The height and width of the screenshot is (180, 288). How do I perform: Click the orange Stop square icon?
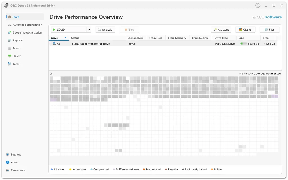126,30
